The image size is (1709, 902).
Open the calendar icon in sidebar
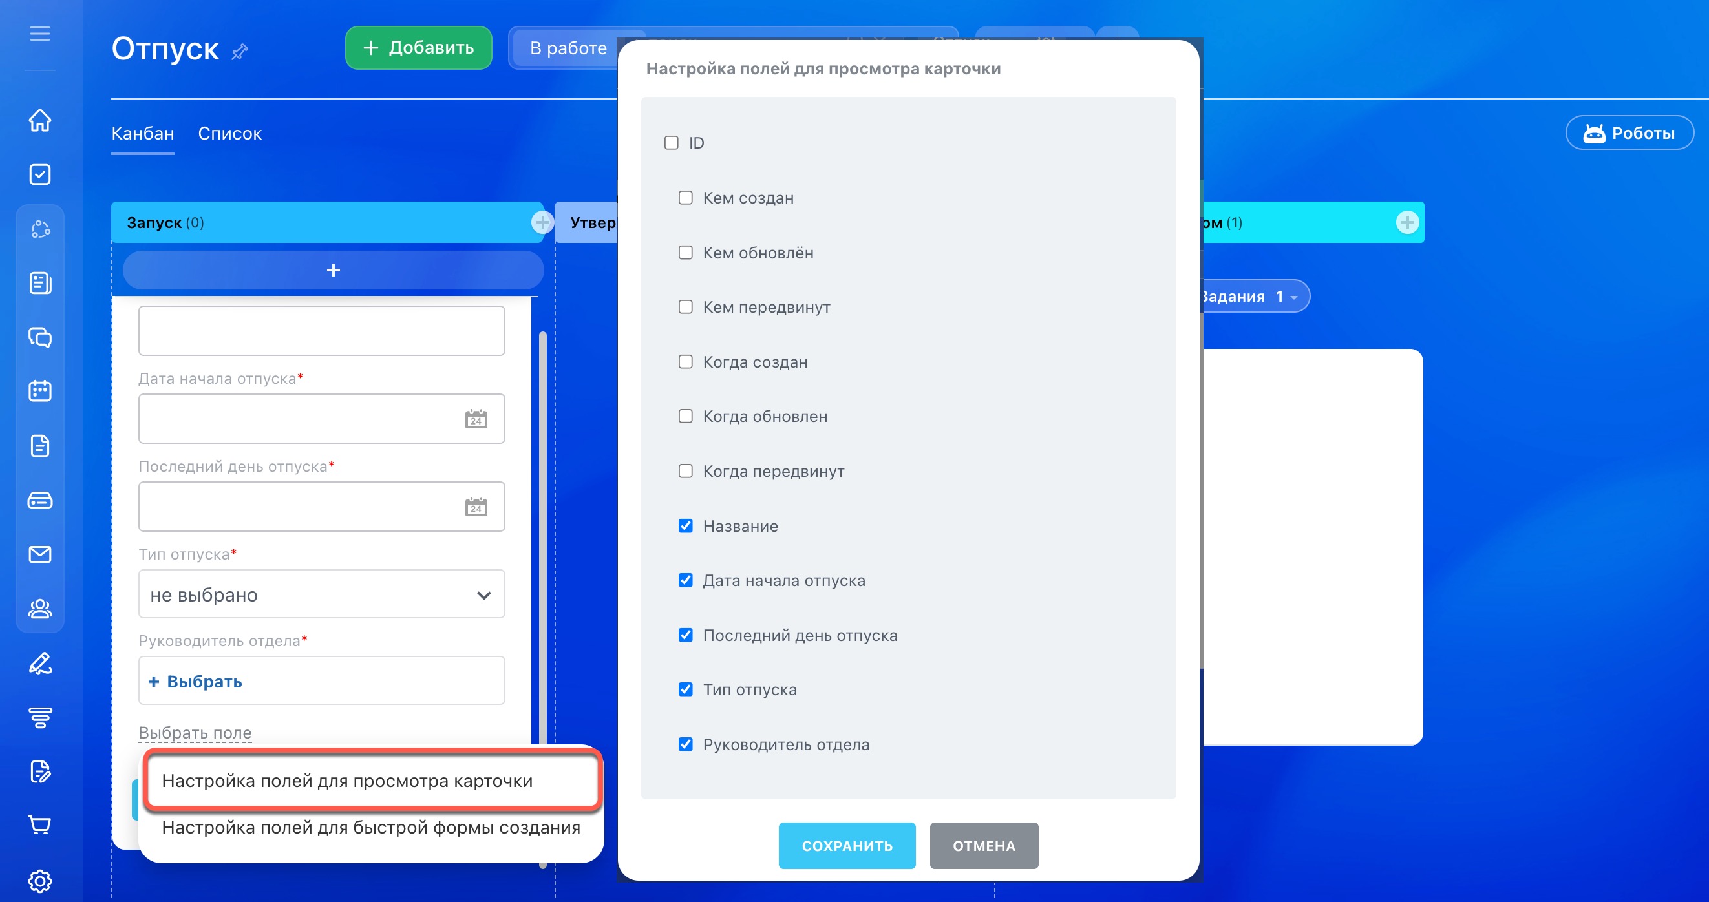point(40,392)
